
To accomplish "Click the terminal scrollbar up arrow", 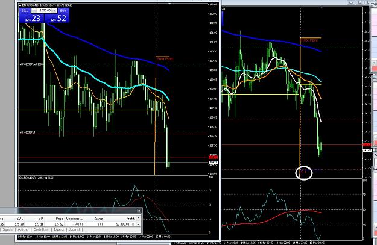I will (x=138, y=218).
